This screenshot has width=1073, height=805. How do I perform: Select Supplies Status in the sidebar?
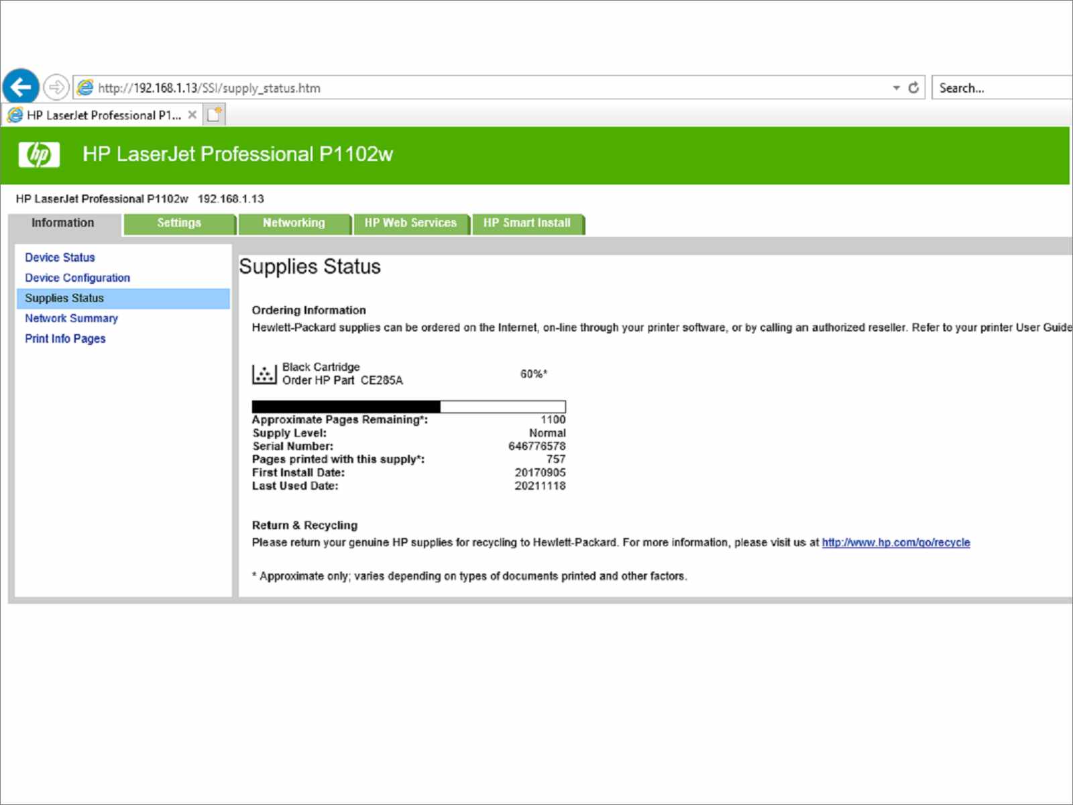pyautogui.click(x=123, y=299)
